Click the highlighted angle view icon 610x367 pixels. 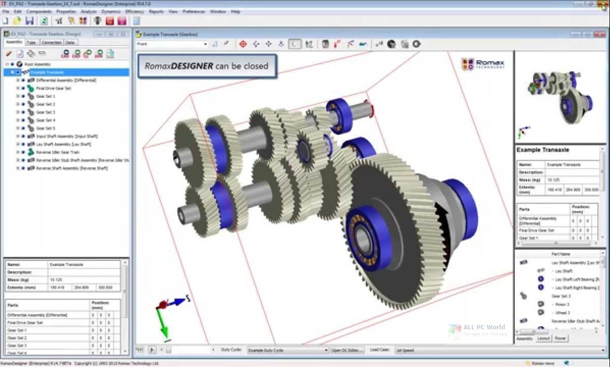click(x=295, y=44)
